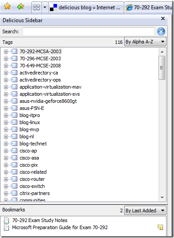Clear the search with the blue X icon
The width and height of the screenshot is (174, 238).
(161, 31)
